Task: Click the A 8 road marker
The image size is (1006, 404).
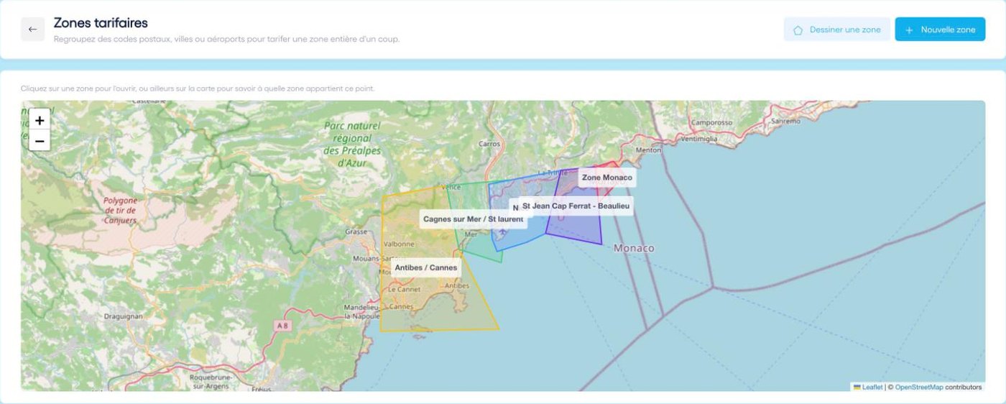Action: point(284,325)
